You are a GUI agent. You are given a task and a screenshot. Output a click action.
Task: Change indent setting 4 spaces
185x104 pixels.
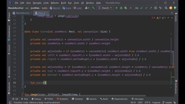[156, 103]
